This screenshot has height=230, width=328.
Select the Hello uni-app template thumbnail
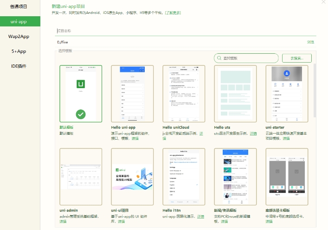click(132, 94)
